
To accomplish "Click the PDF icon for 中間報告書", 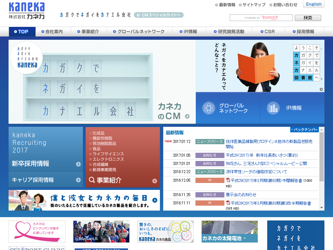I will (x=228, y=180).
